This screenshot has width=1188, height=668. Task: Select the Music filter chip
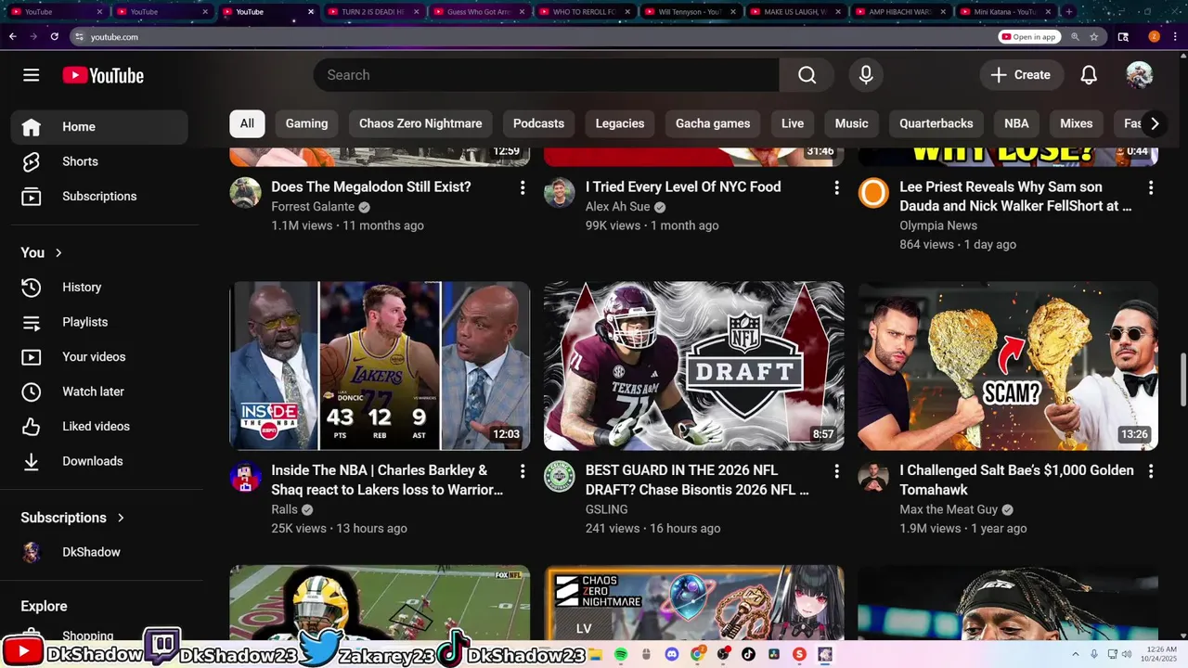click(x=851, y=123)
